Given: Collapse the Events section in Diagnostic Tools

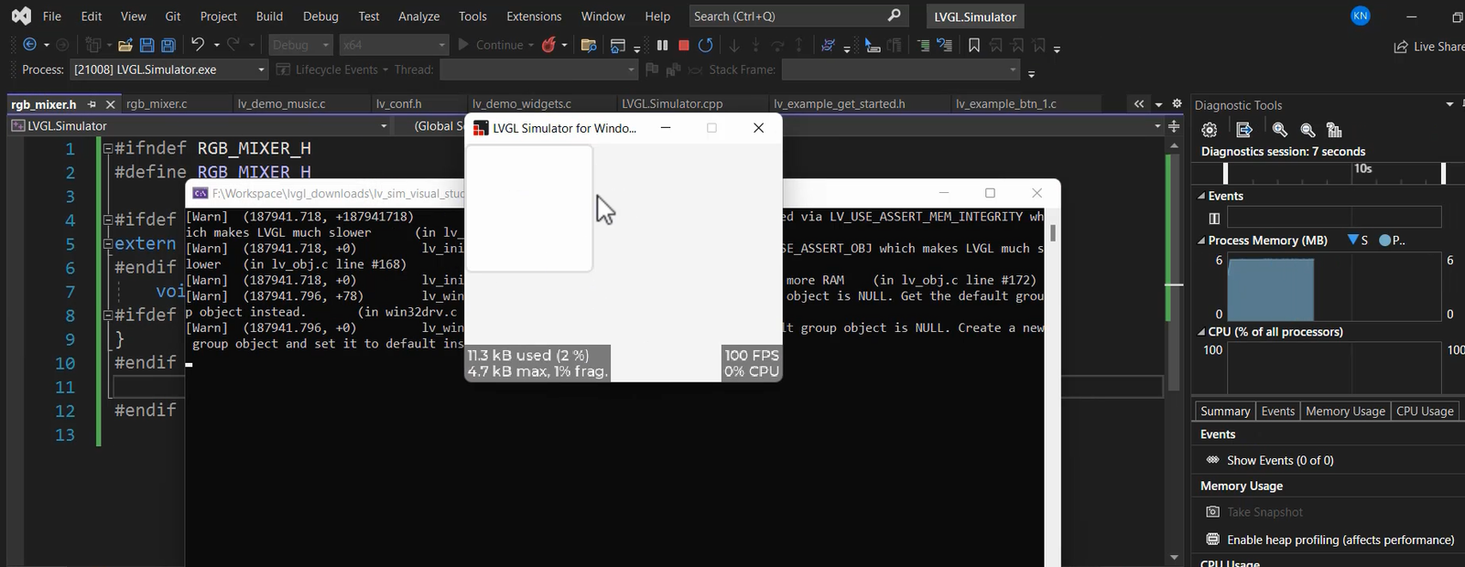Looking at the screenshot, I should point(1201,196).
